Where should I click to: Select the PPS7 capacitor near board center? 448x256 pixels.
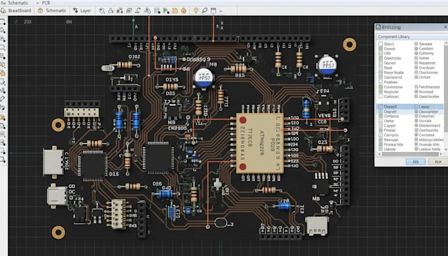[x=204, y=78]
